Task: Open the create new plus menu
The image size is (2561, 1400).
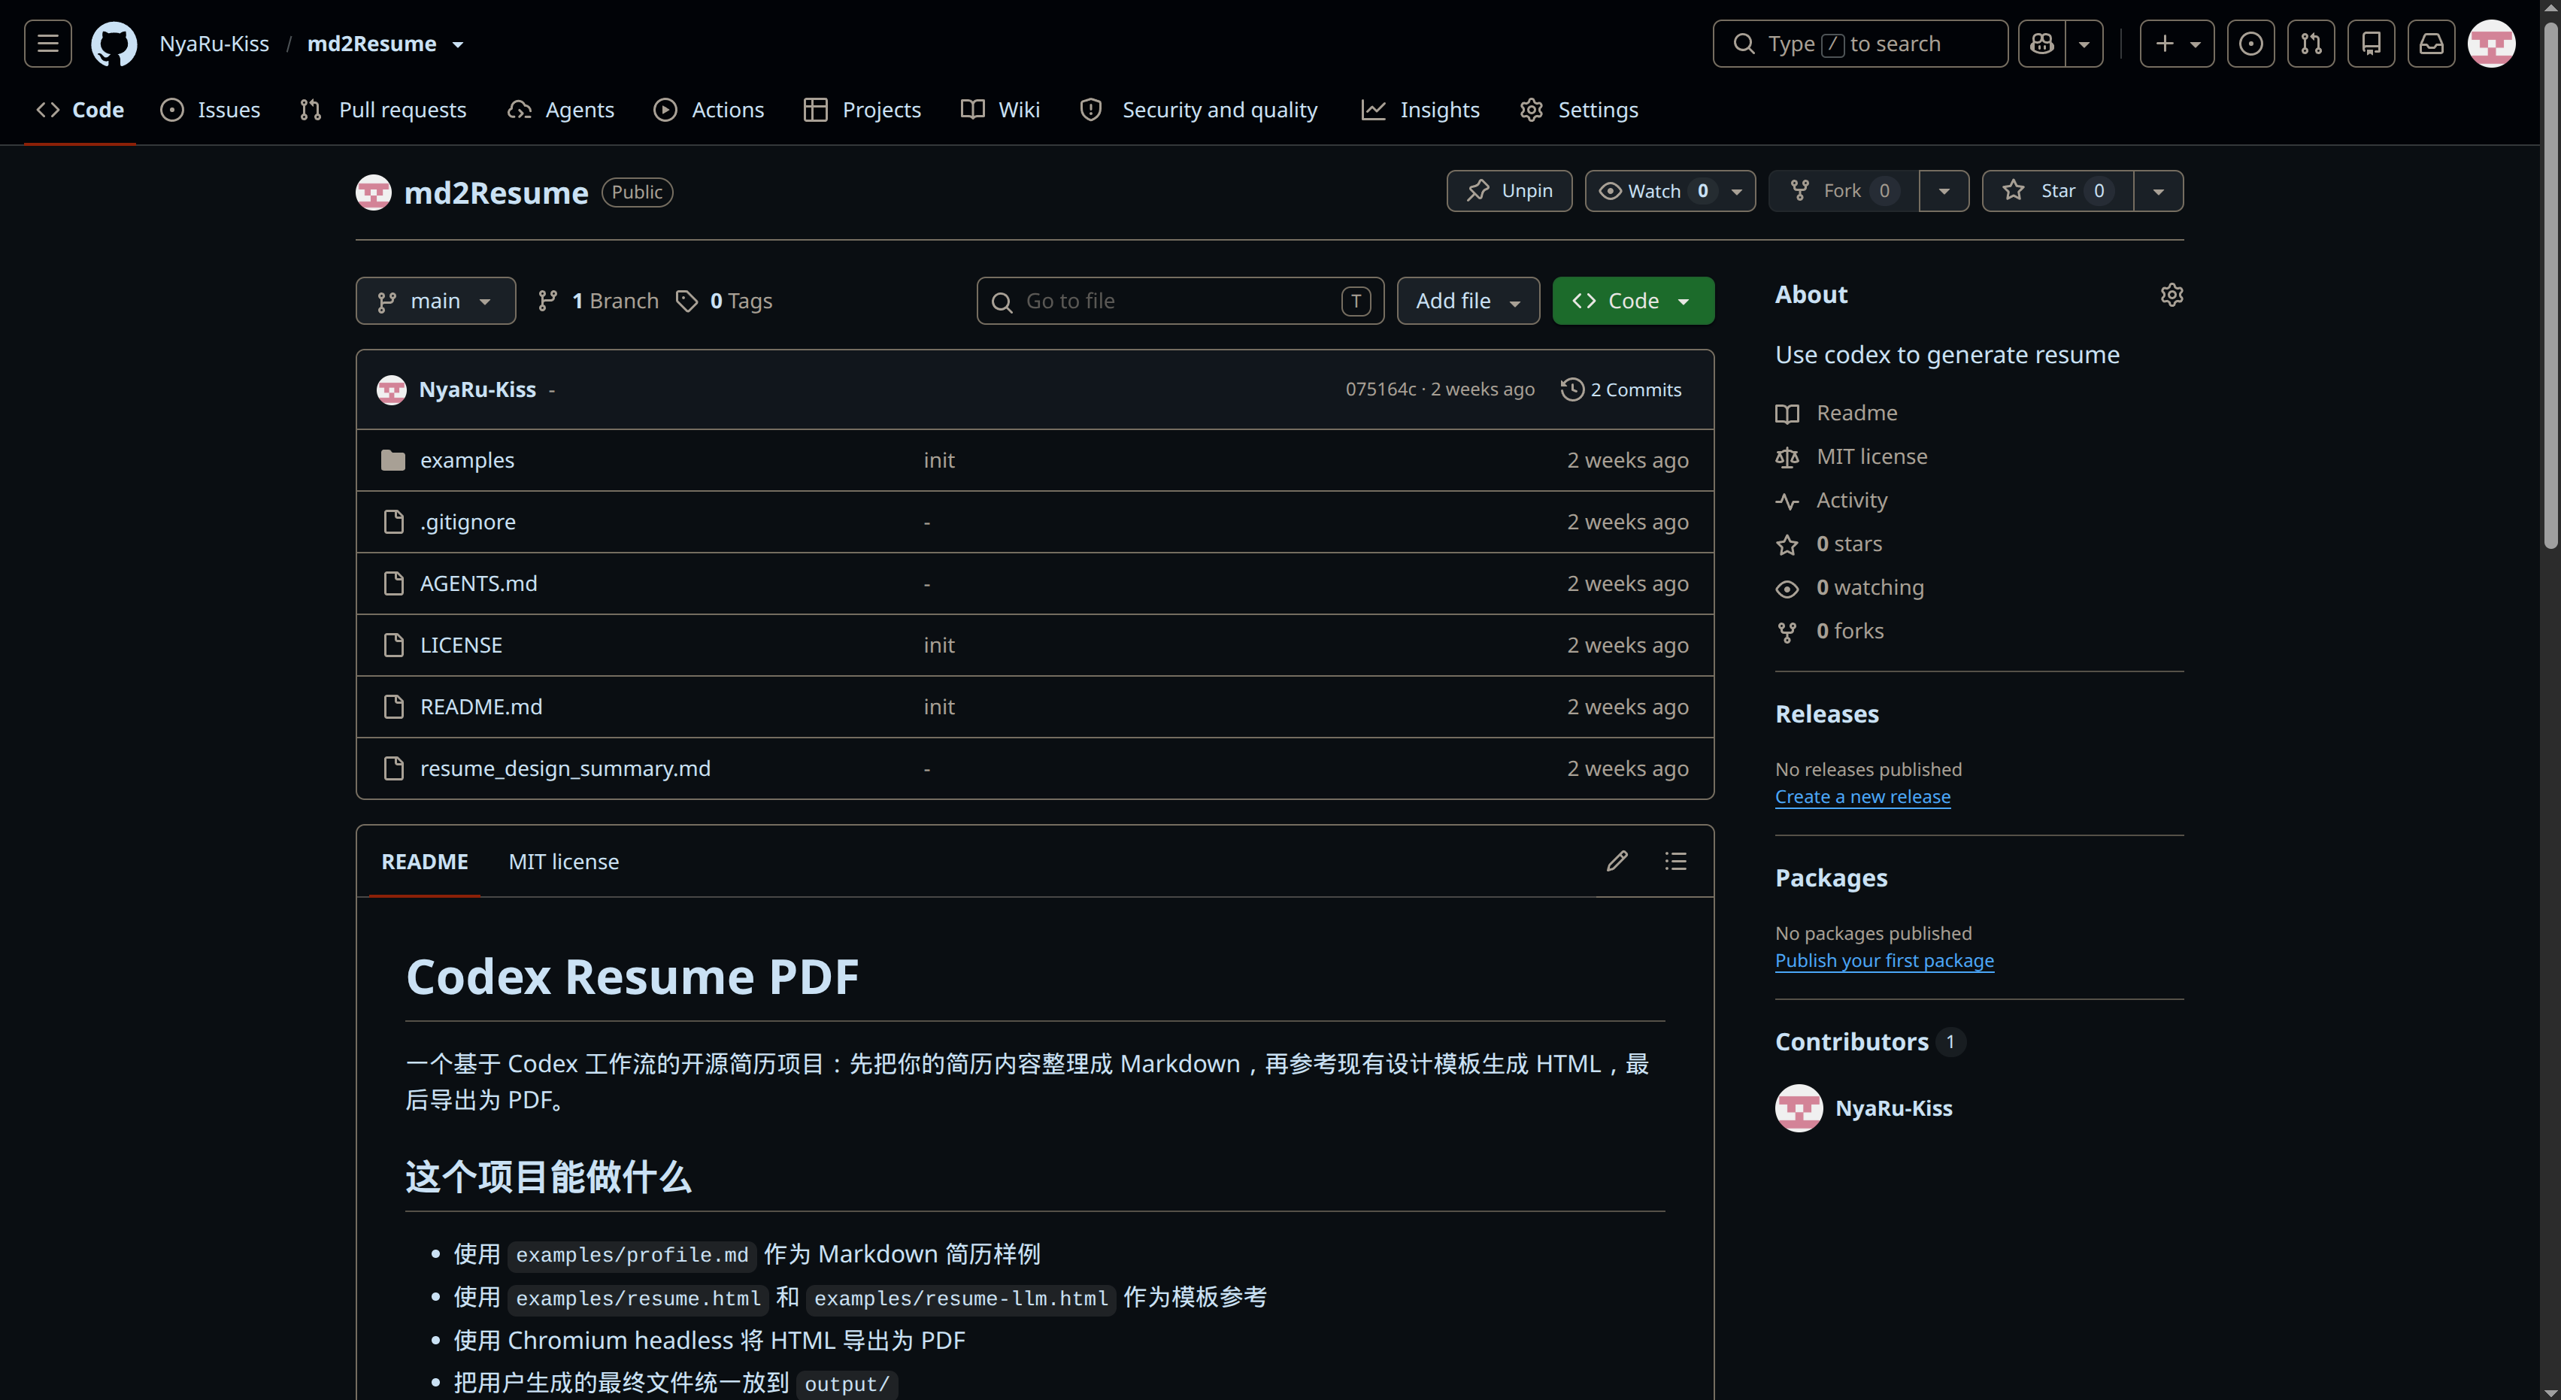Action: click(2176, 44)
